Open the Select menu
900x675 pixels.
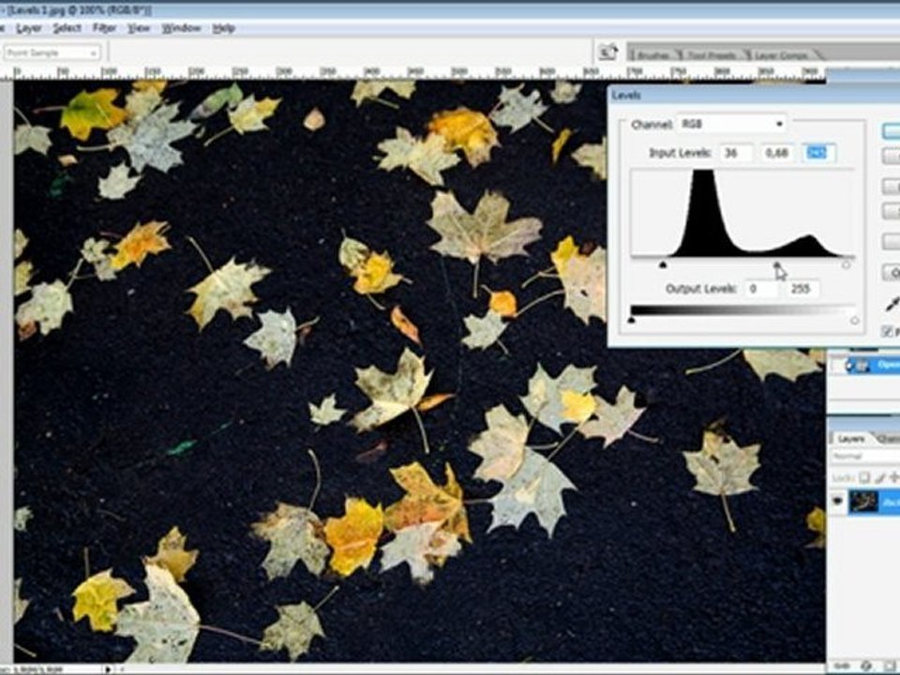tap(67, 28)
